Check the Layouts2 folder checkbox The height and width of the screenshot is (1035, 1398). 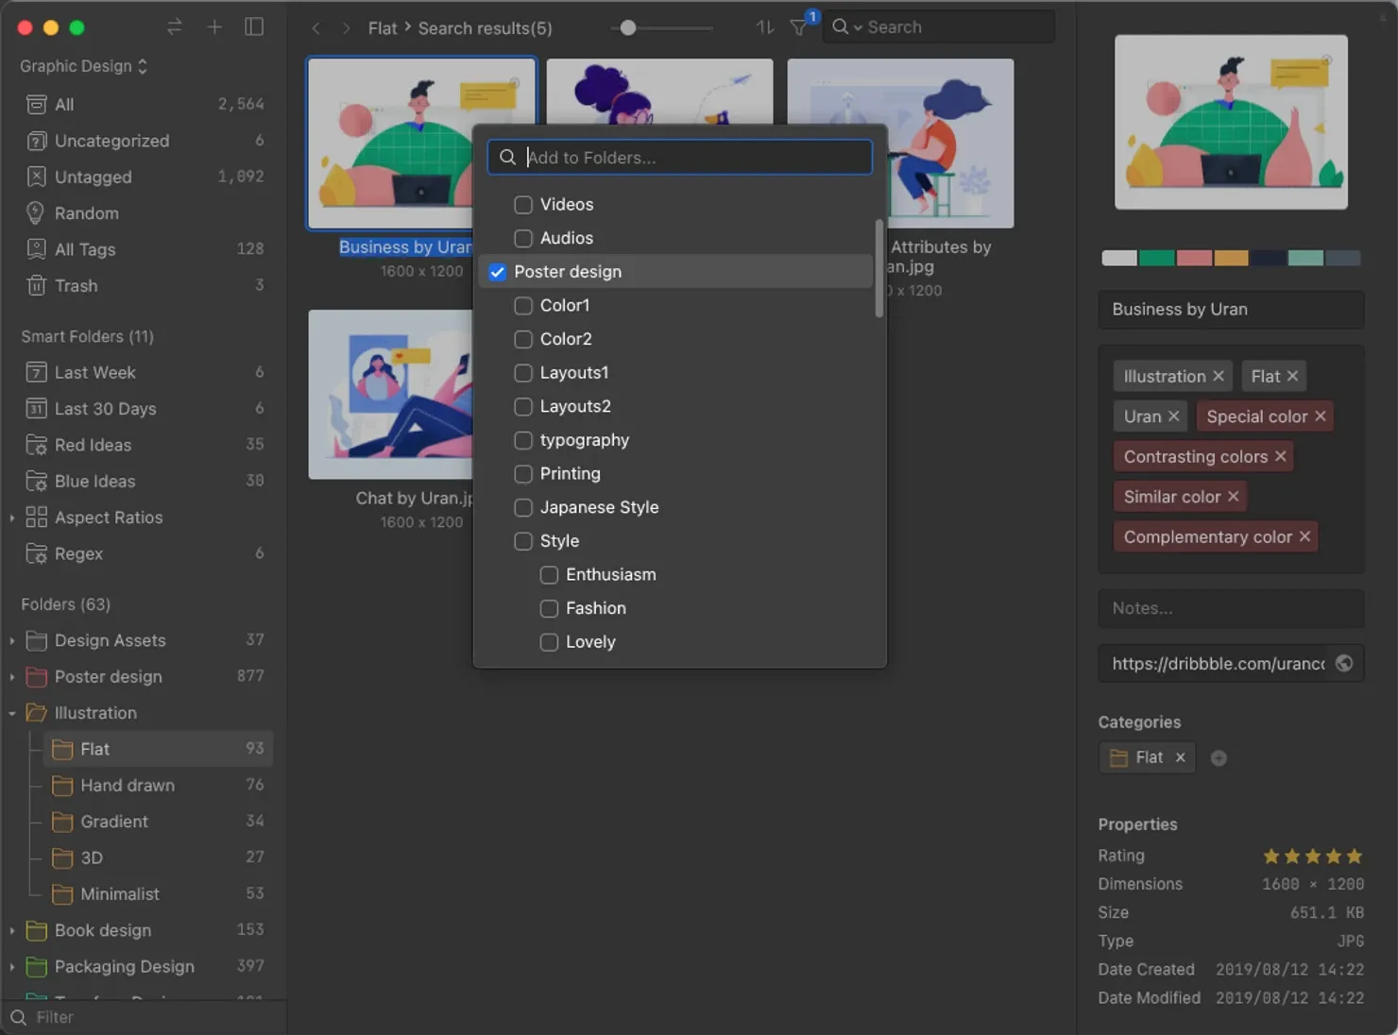523,407
